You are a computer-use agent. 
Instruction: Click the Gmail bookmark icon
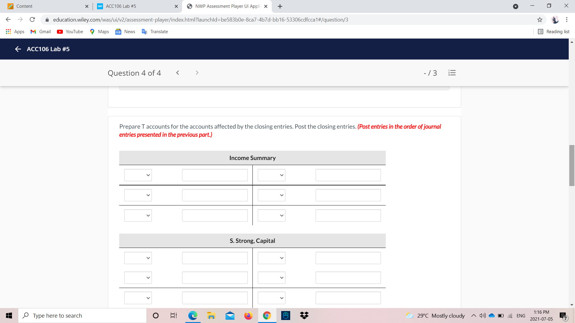pos(33,31)
